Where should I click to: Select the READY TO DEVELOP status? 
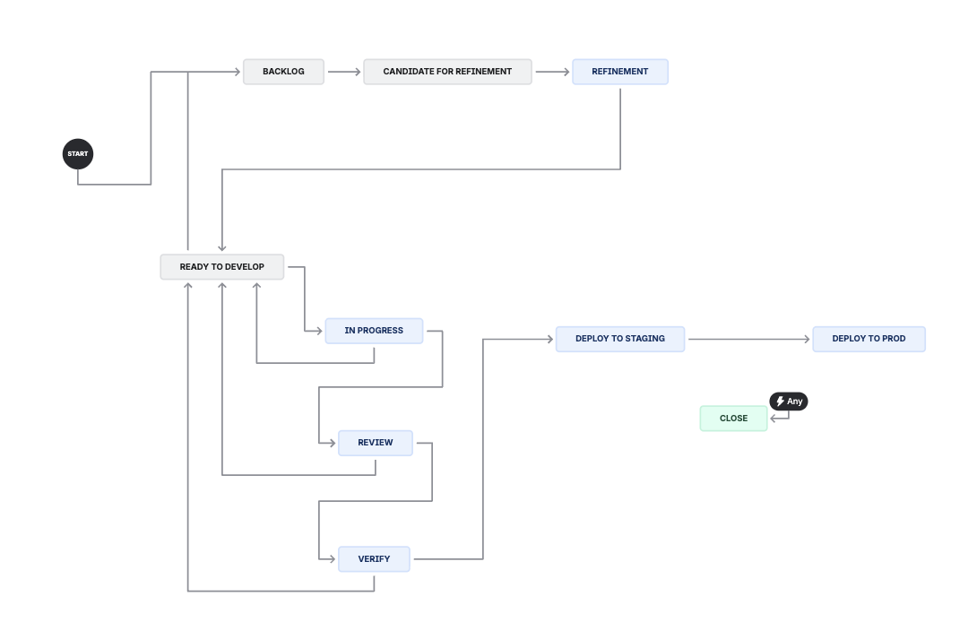pos(221,267)
